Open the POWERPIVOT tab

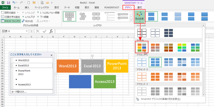pyautogui.click(x=112, y=7)
